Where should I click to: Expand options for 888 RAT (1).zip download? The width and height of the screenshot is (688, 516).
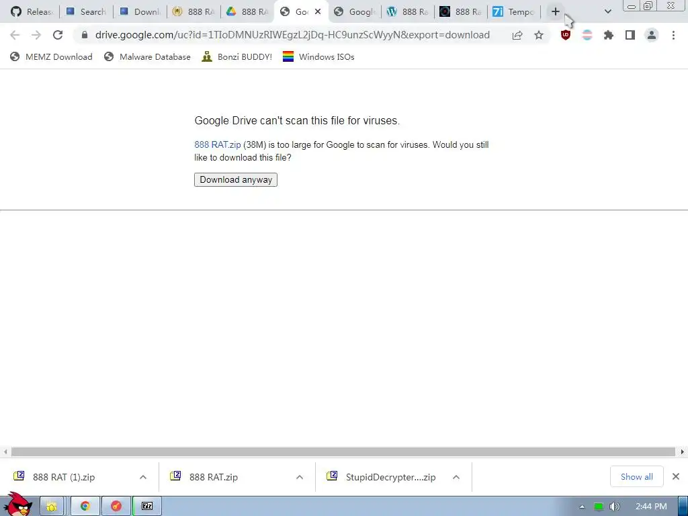tap(143, 477)
